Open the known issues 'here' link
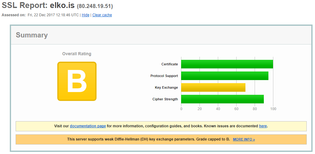This screenshot has height=154, width=315. [x=263, y=126]
